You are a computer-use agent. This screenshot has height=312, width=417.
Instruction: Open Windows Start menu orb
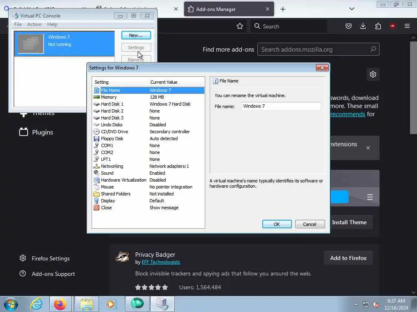pos(11,304)
